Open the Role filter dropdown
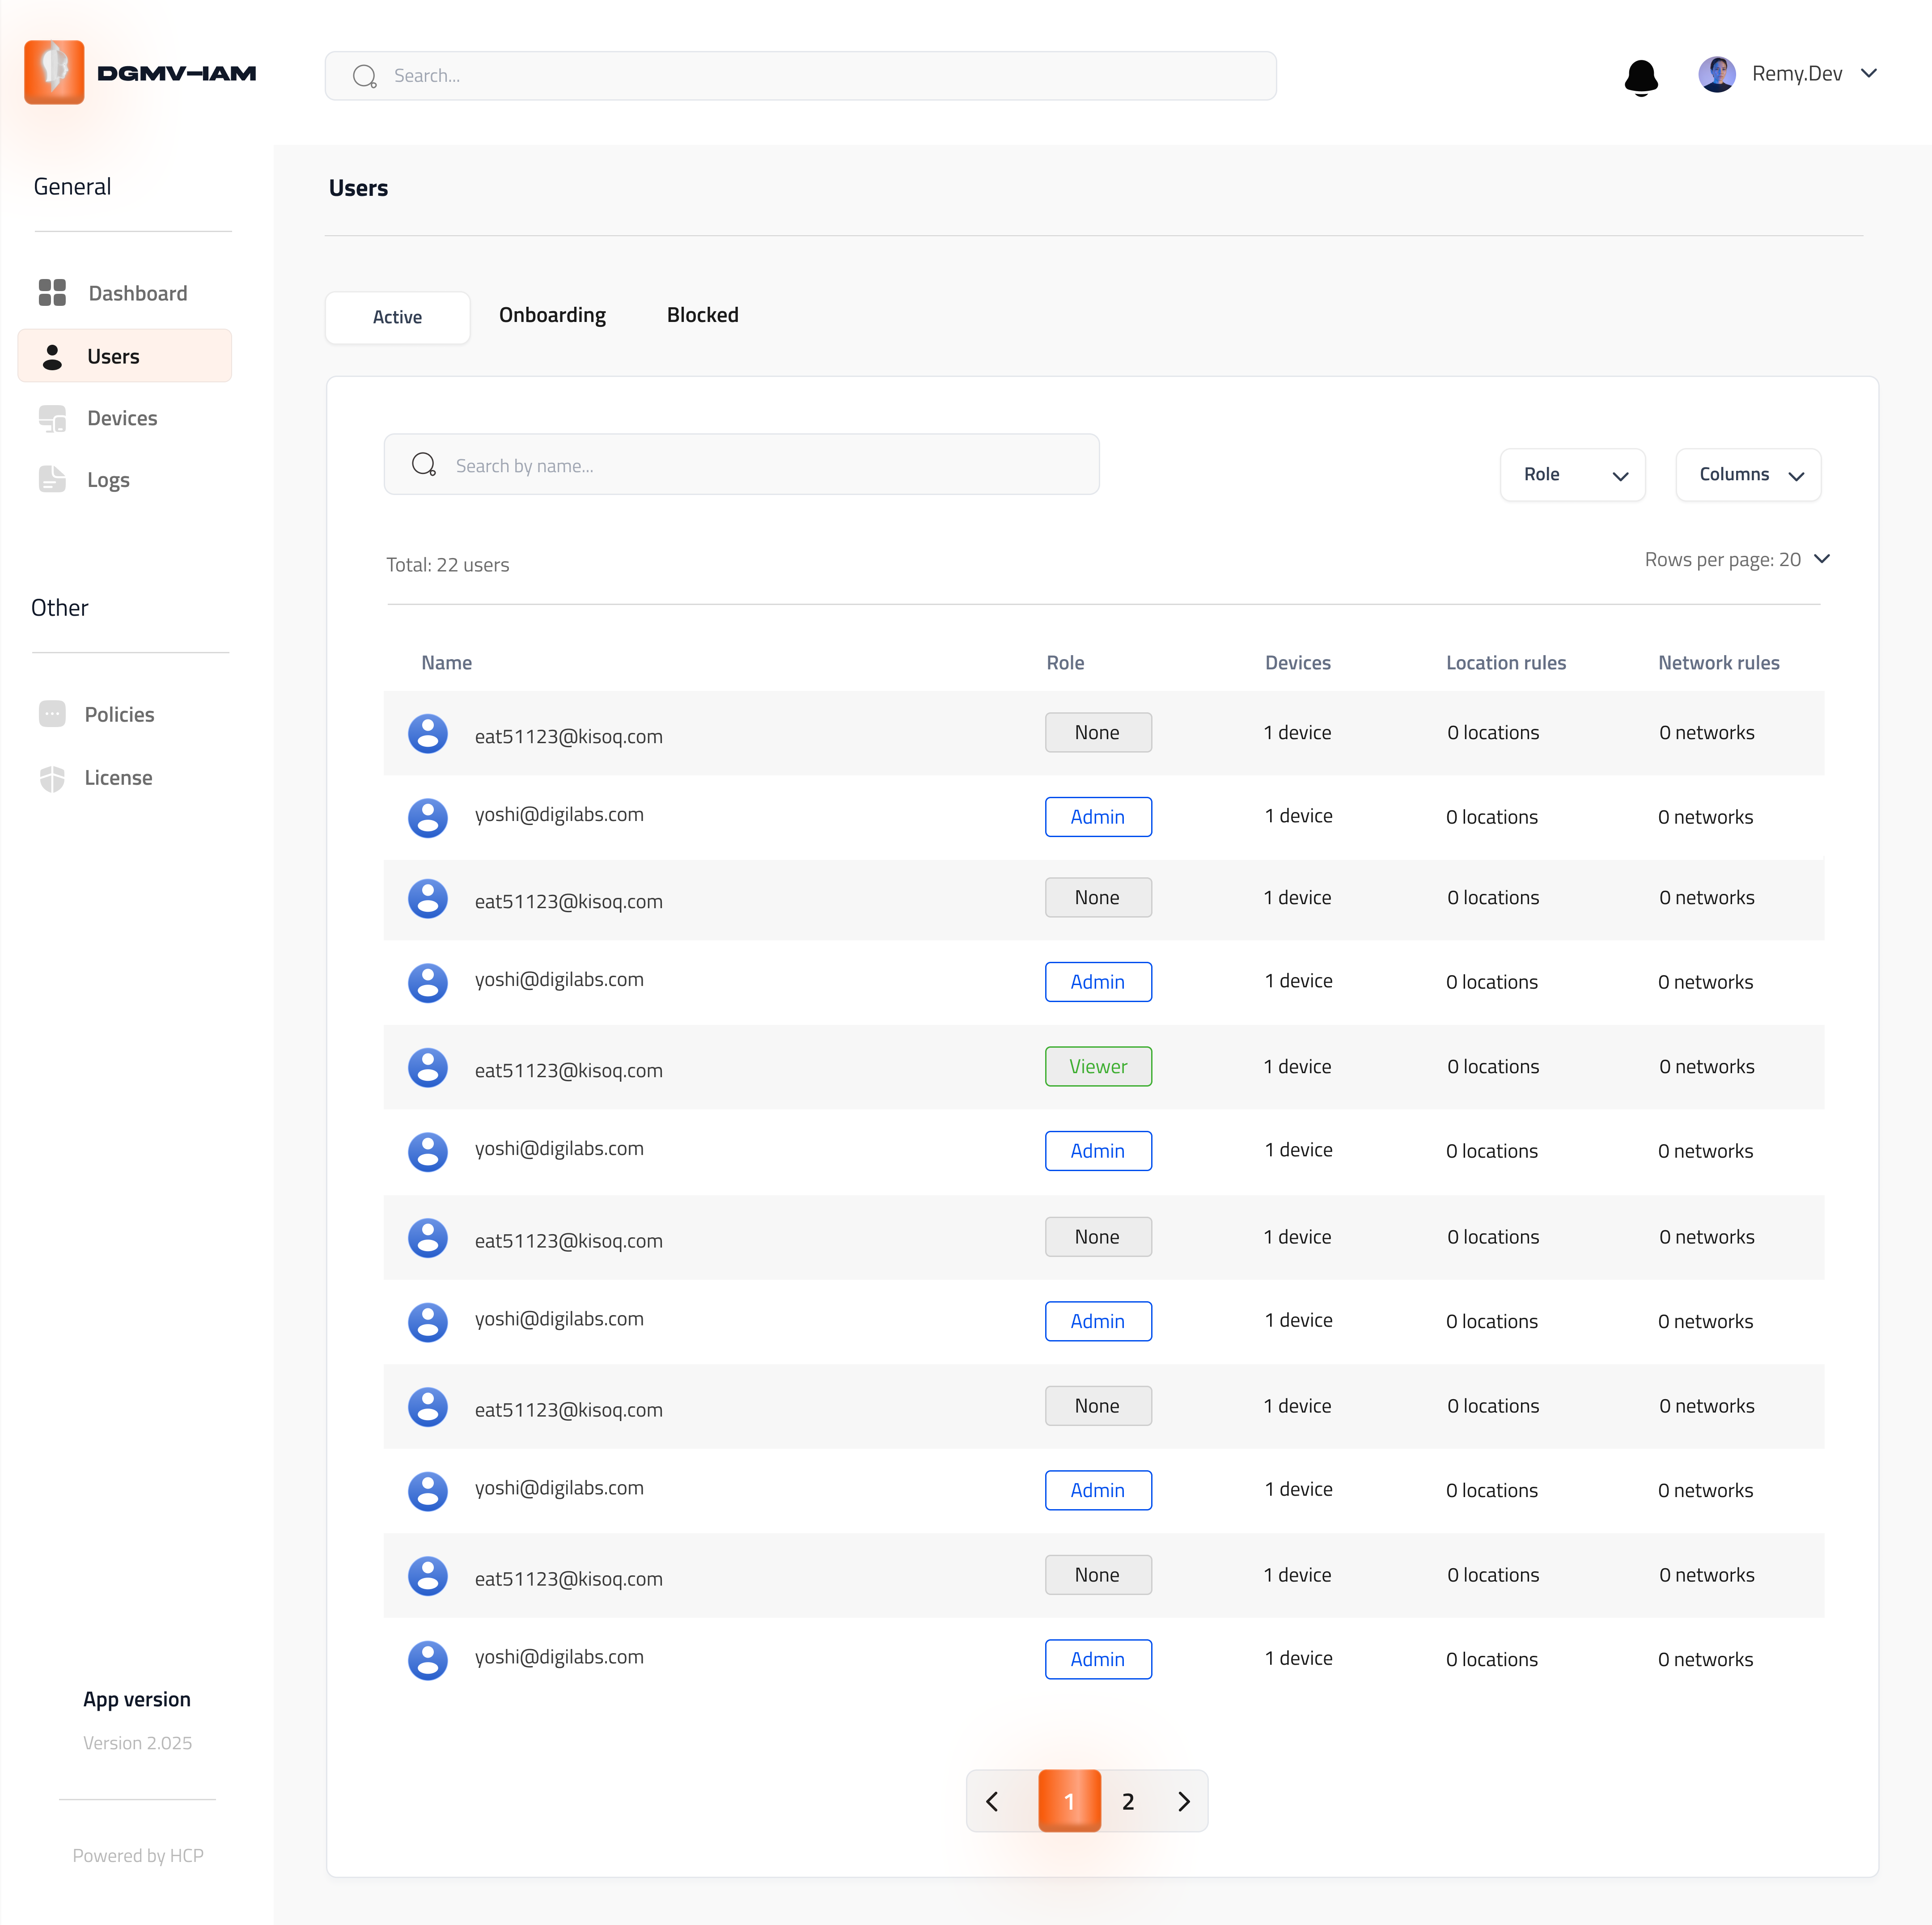Screen dimensions: 1932x1925 pos(1572,475)
